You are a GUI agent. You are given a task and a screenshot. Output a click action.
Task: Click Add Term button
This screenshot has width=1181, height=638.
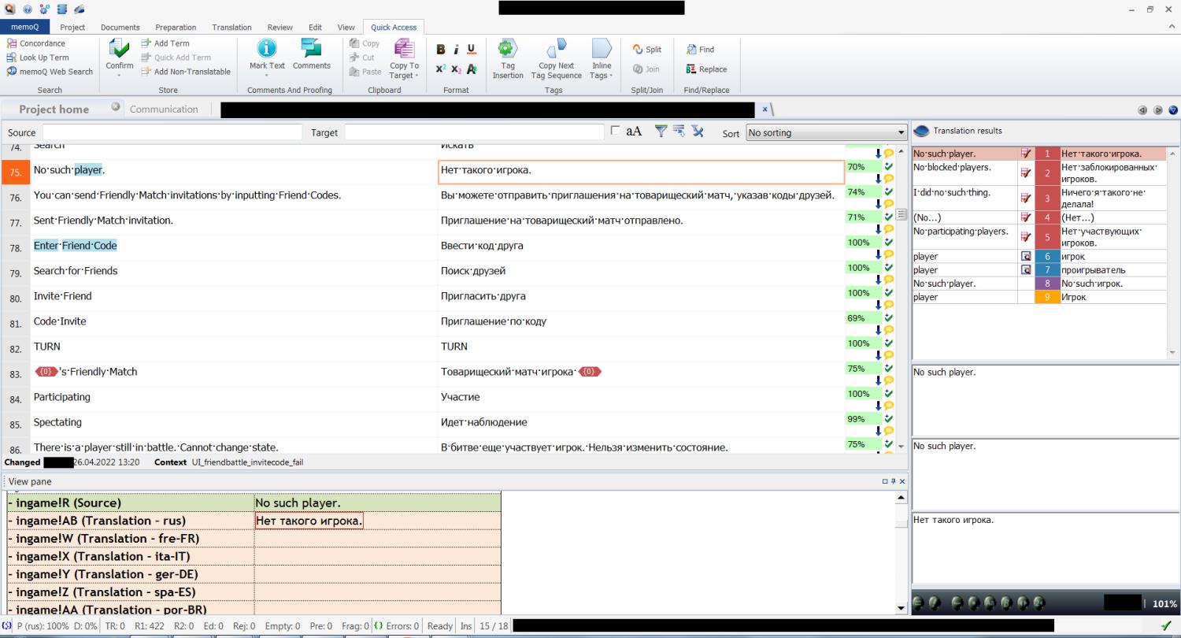(x=165, y=43)
